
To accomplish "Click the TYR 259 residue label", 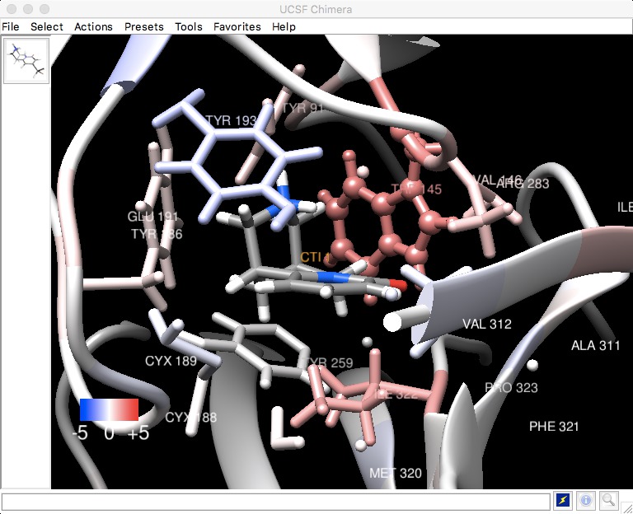I will pos(328,362).
